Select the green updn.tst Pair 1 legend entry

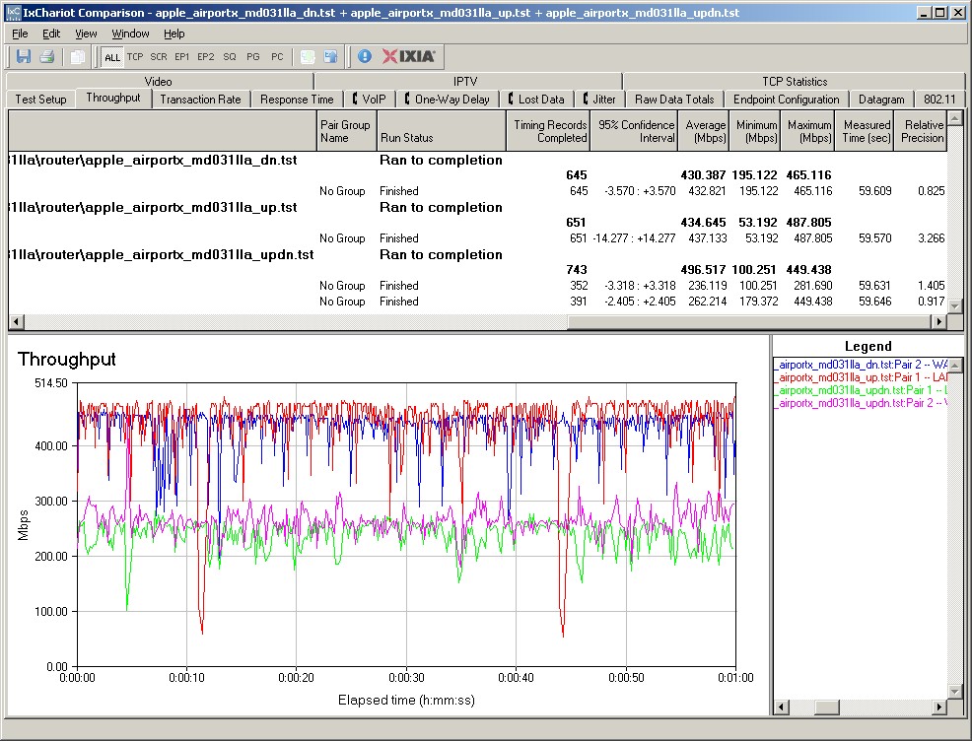click(861, 390)
